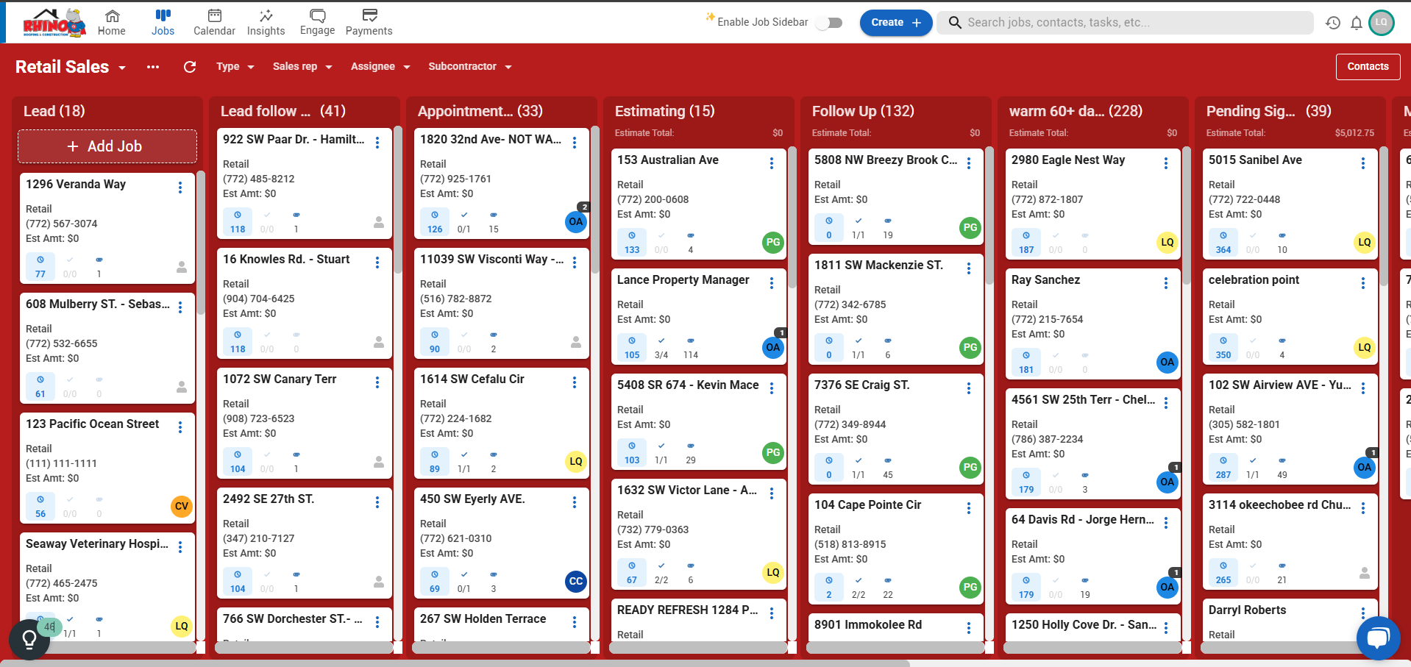Focus the search jobs input field
Viewport: 1411px width, 667px height.
[1126, 23]
